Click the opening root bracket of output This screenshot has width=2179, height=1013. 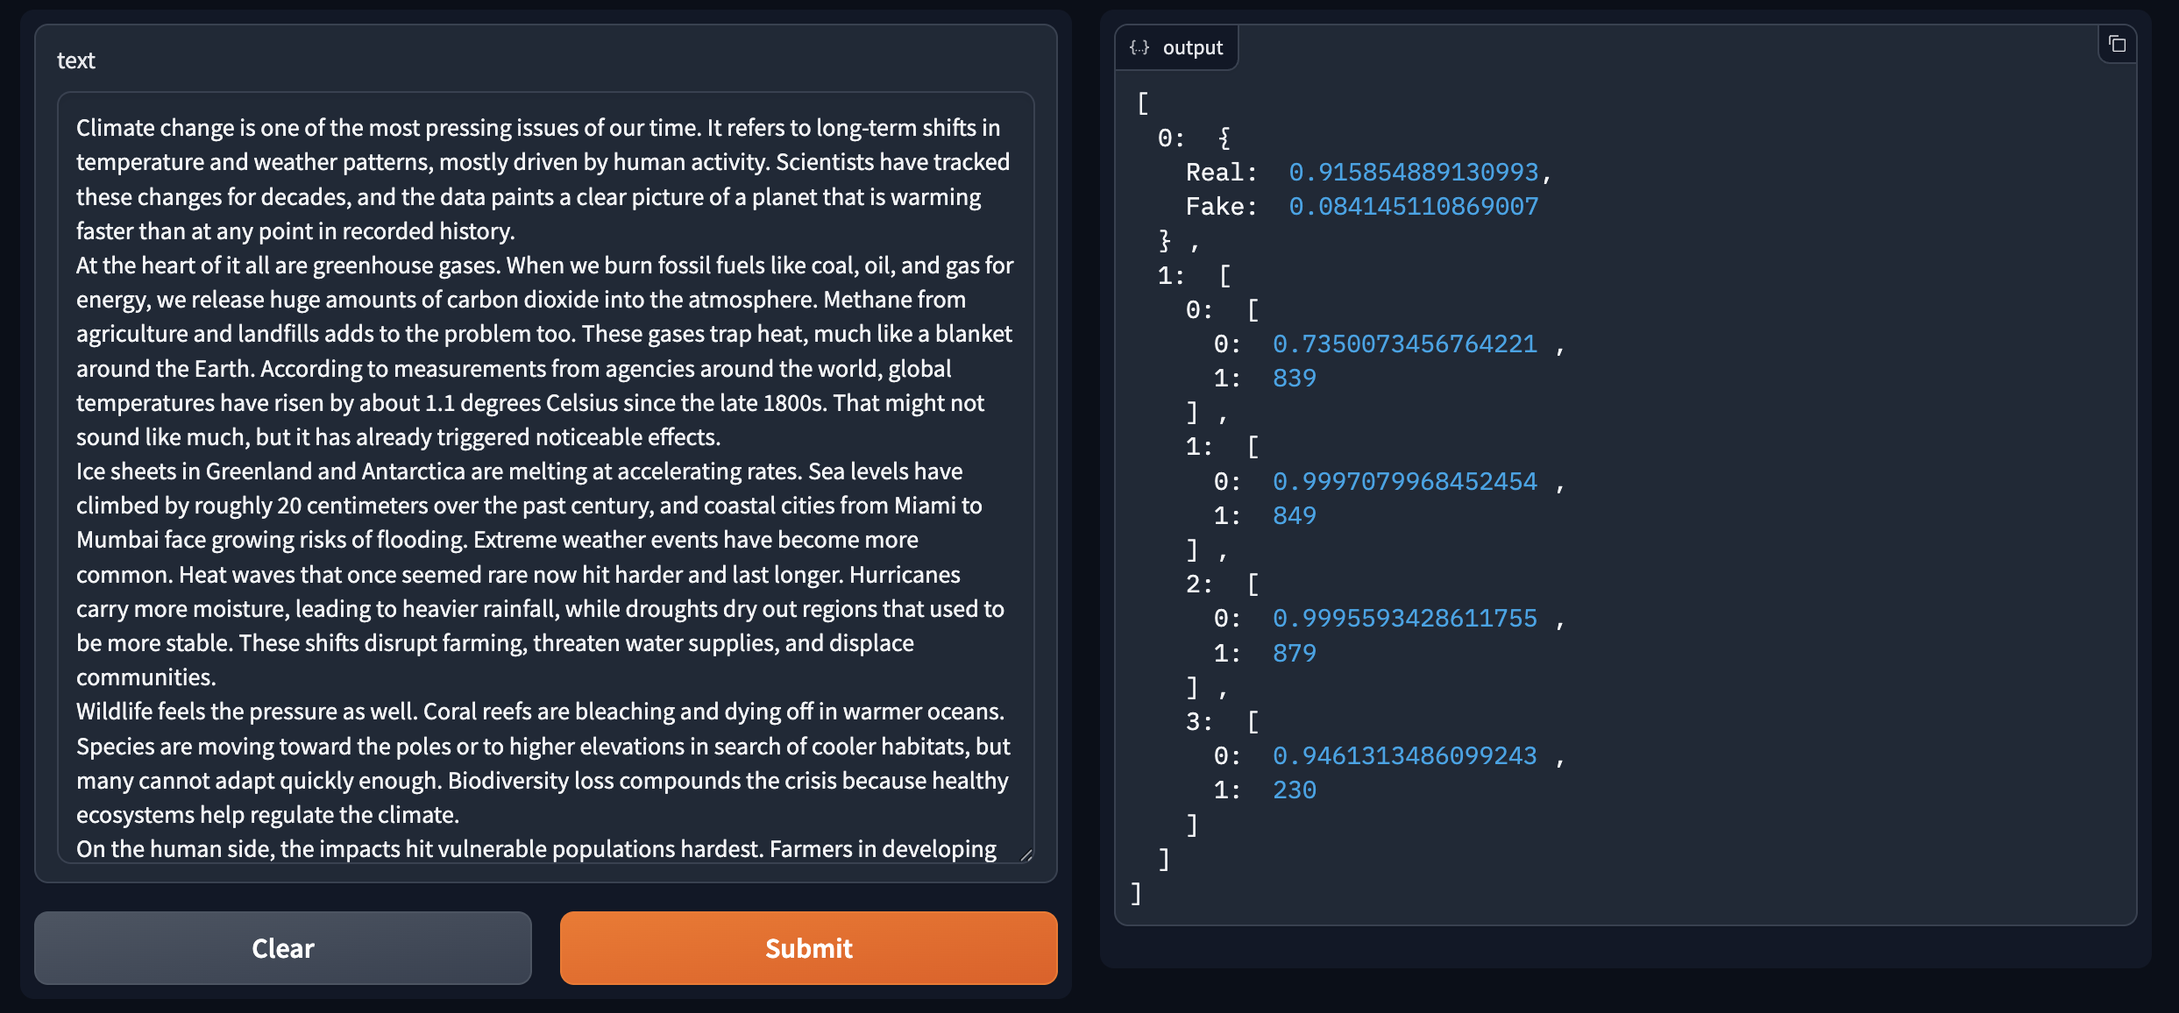(x=1142, y=103)
